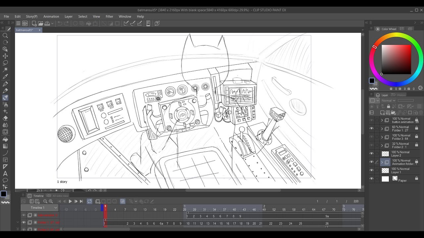Select the Eraser tool
424x238 pixels.
(x=5, y=118)
